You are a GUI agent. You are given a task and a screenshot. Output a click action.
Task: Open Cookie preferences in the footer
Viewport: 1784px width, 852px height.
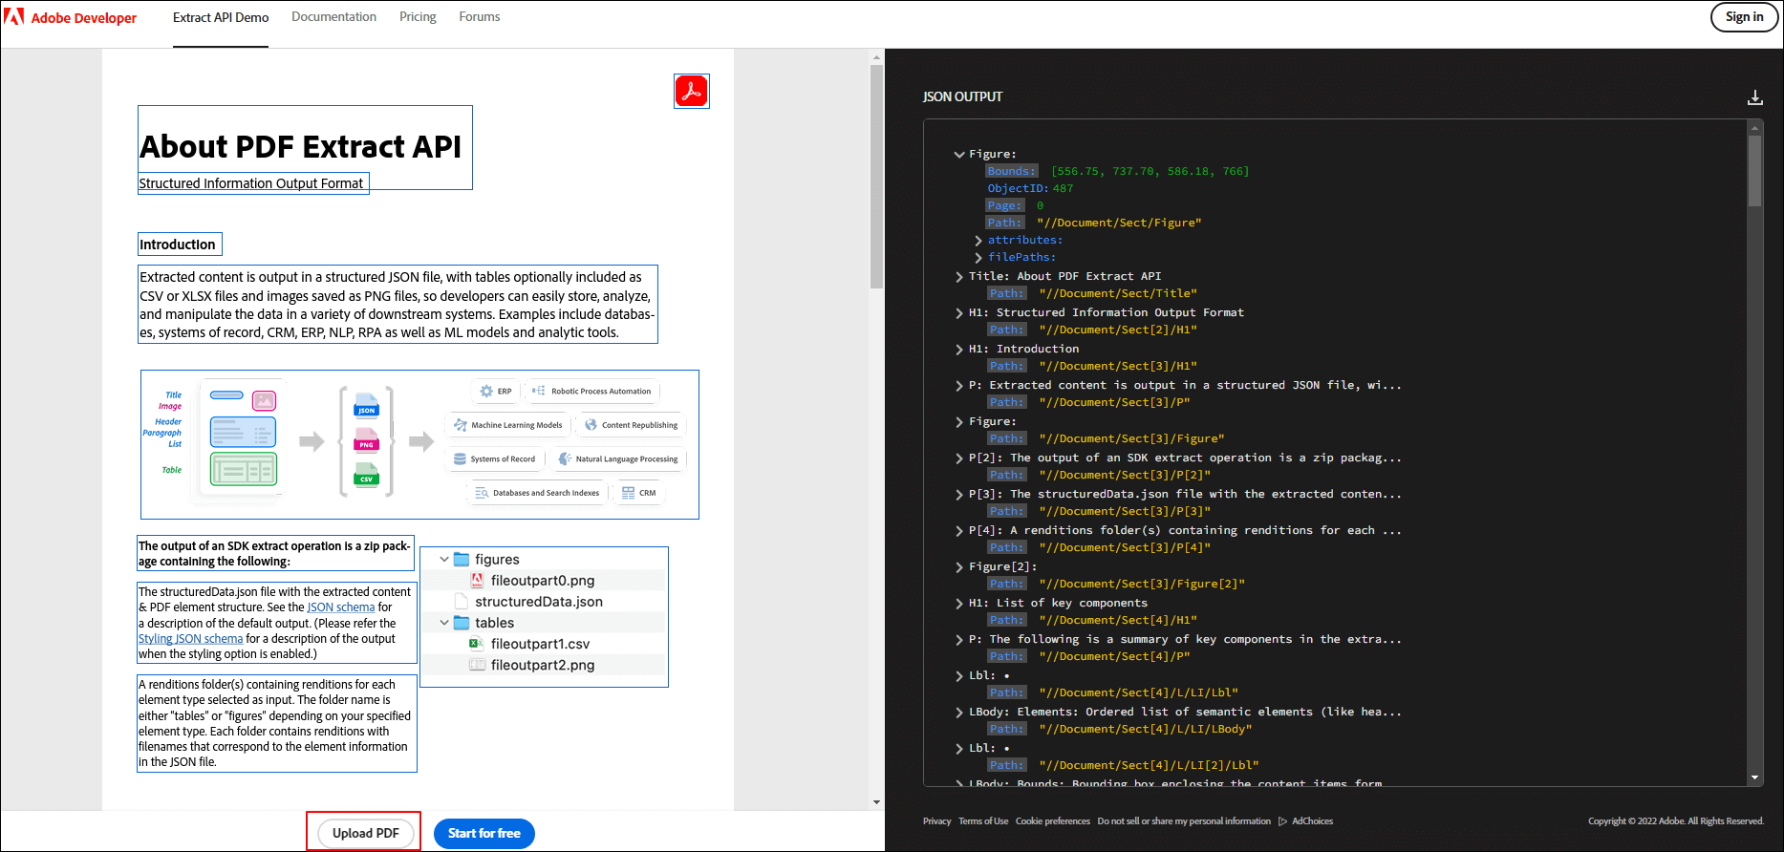click(1052, 821)
